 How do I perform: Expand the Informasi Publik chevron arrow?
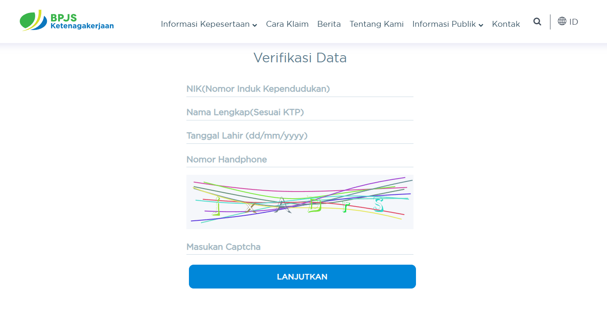tap(481, 25)
